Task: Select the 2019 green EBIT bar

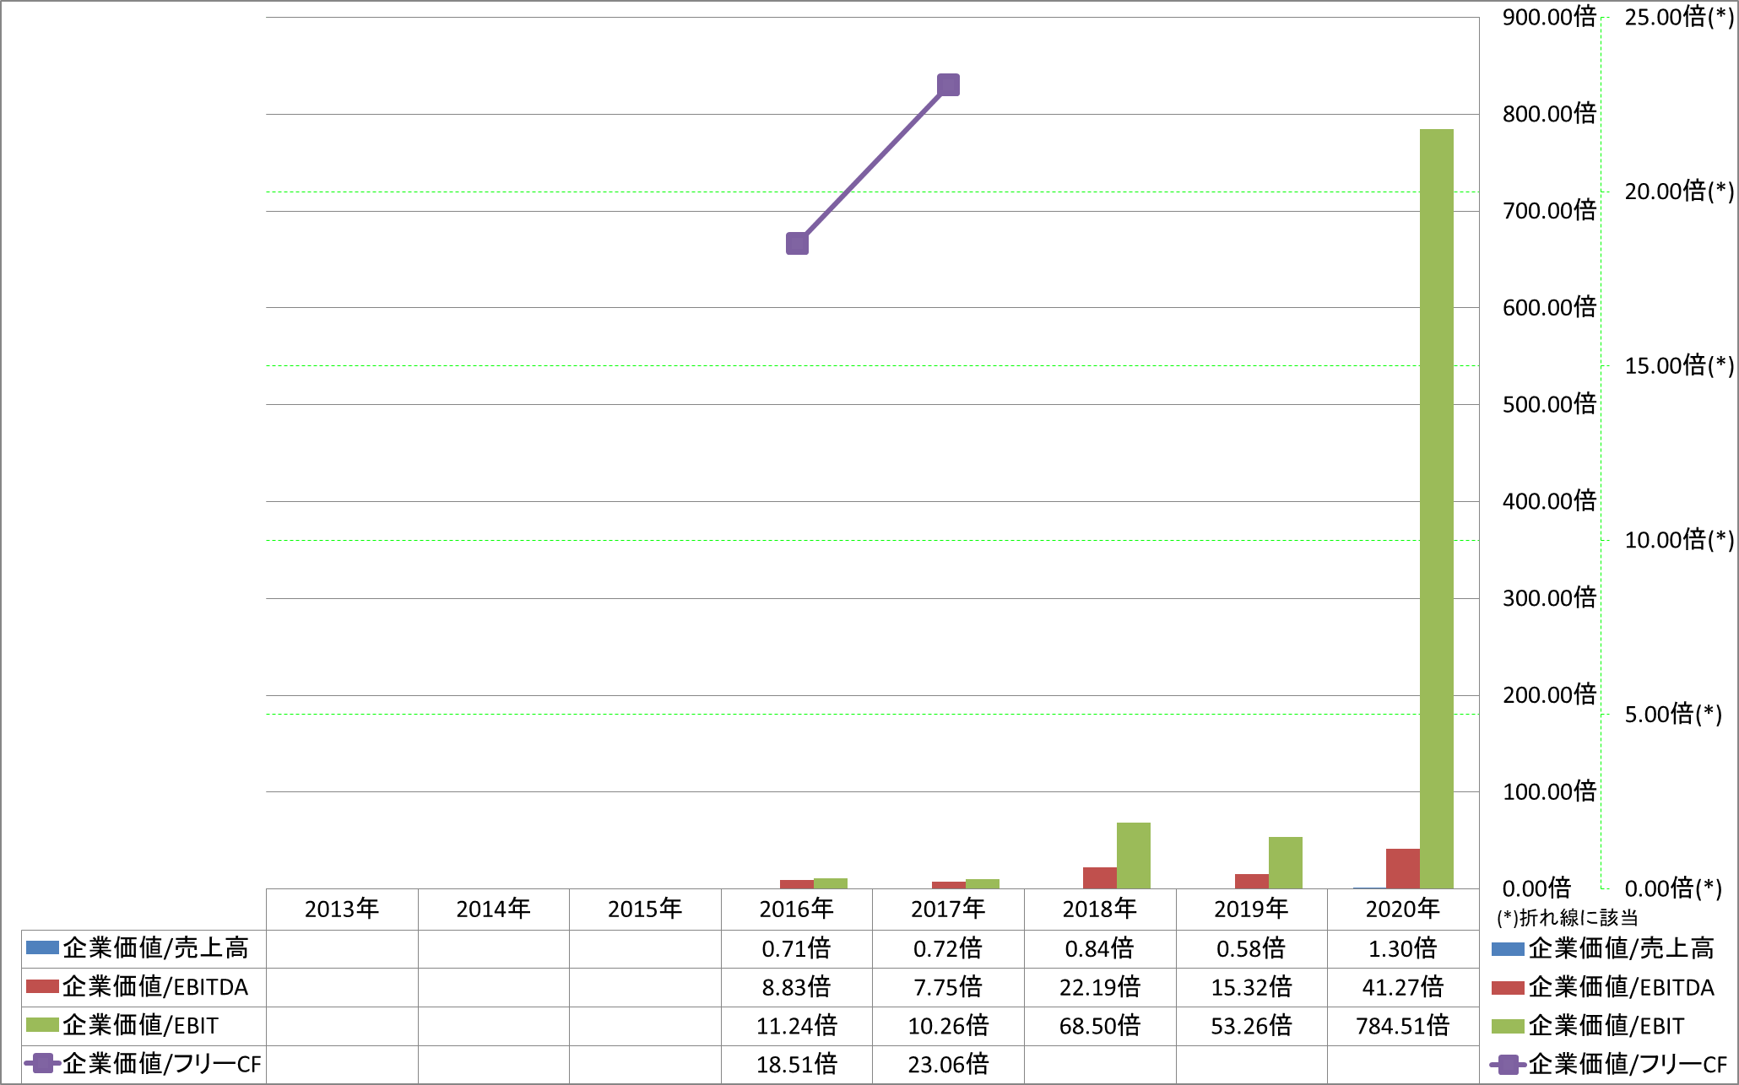Action: (1286, 862)
